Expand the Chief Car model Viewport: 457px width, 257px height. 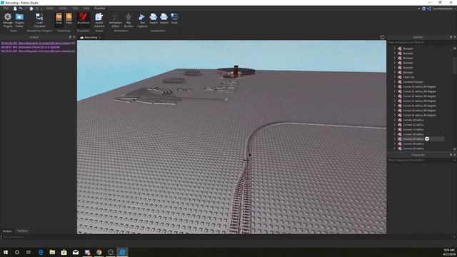click(395, 77)
